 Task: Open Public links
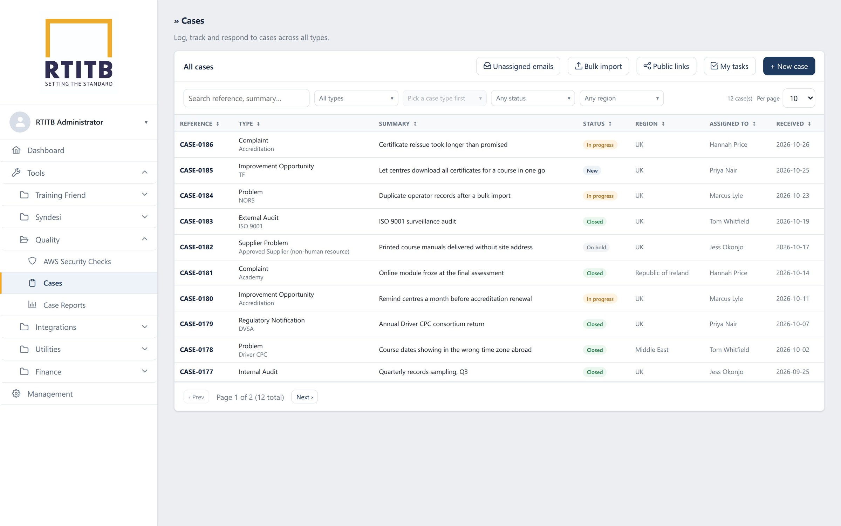[666, 66]
